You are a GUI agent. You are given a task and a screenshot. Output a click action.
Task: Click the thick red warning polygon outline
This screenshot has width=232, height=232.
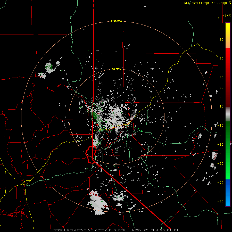click(x=91, y=154)
